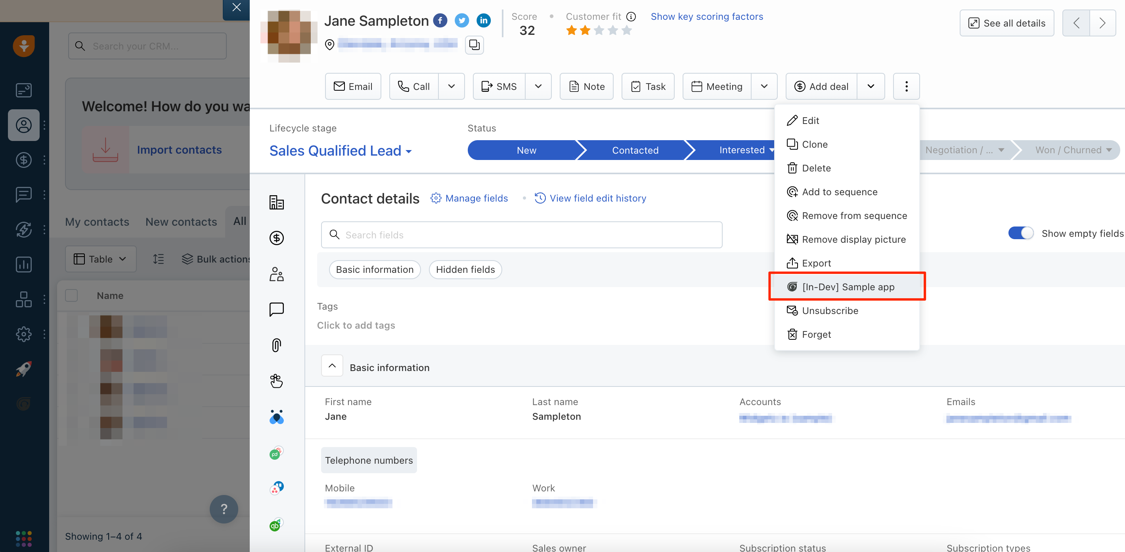Select Export from context menu

[x=817, y=263]
